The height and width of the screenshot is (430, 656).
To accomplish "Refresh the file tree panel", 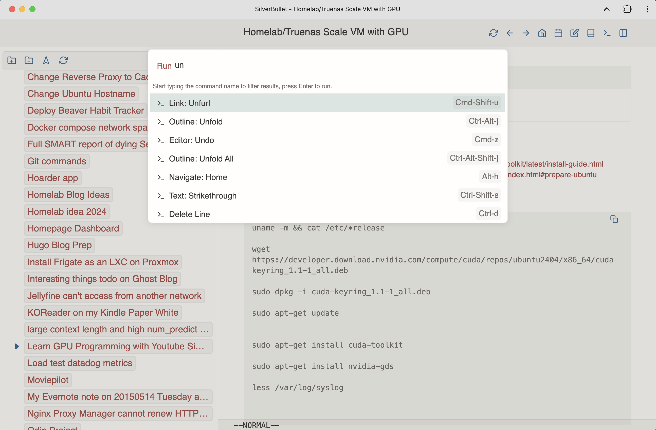I will click(x=63, y=60).
